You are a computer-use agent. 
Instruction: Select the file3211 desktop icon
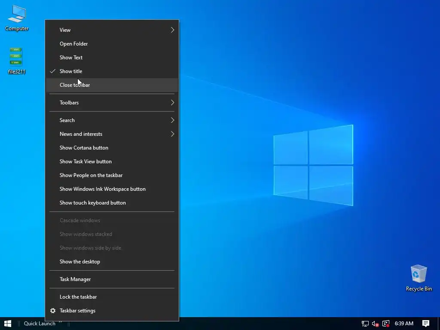[17, 61]
